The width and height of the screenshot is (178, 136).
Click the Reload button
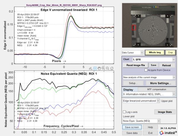click(x=166, y=65)
